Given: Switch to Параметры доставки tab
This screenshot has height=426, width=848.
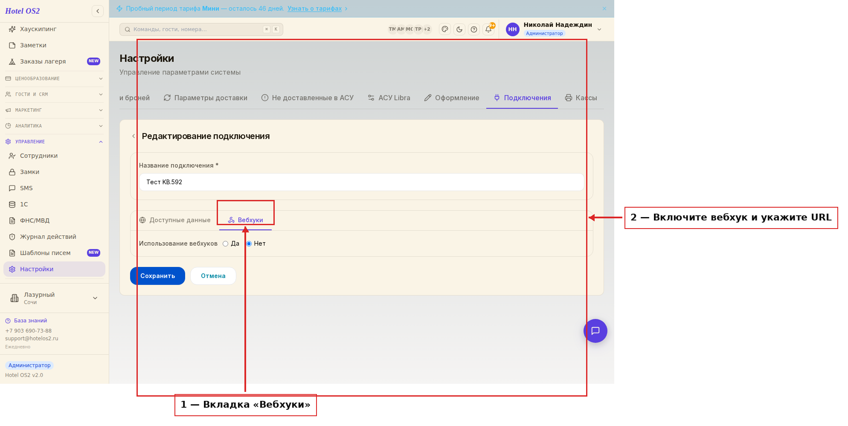Looking at the screenshot, I should pyautogui.click(x=206, y=98).
